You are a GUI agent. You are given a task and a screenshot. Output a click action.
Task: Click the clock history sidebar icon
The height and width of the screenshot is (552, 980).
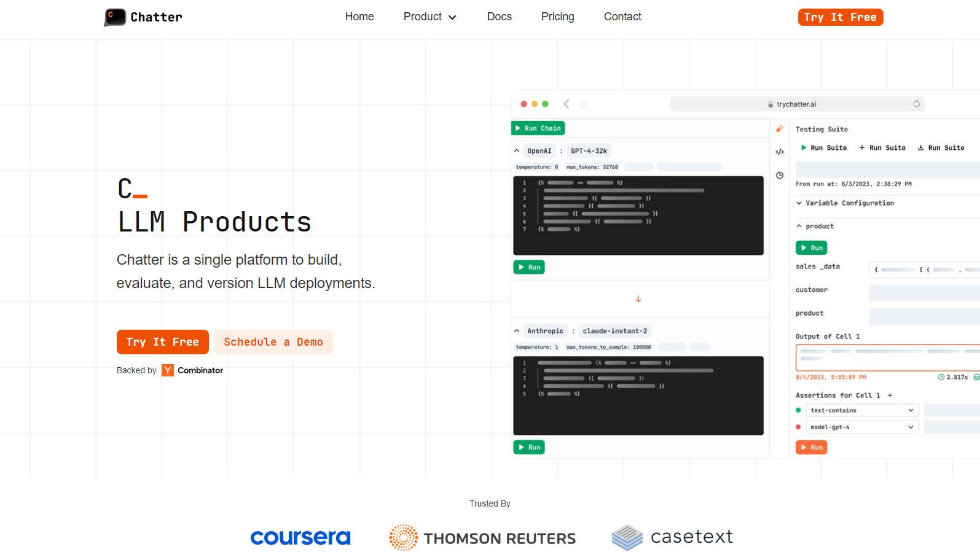(x=779, y=175)
